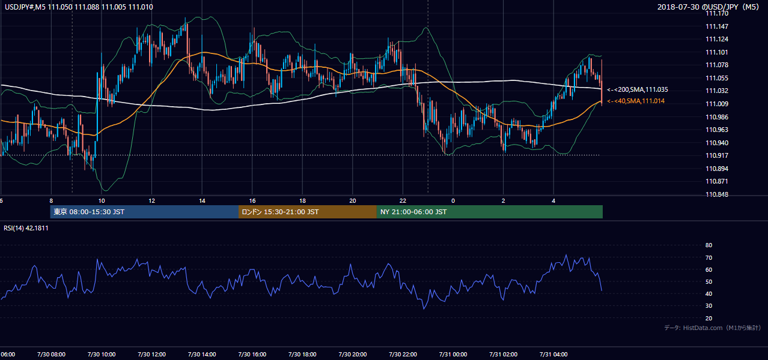Click the 7/30 08:00 time label
This screenshot has width=768, height=360.
point(51,354)
